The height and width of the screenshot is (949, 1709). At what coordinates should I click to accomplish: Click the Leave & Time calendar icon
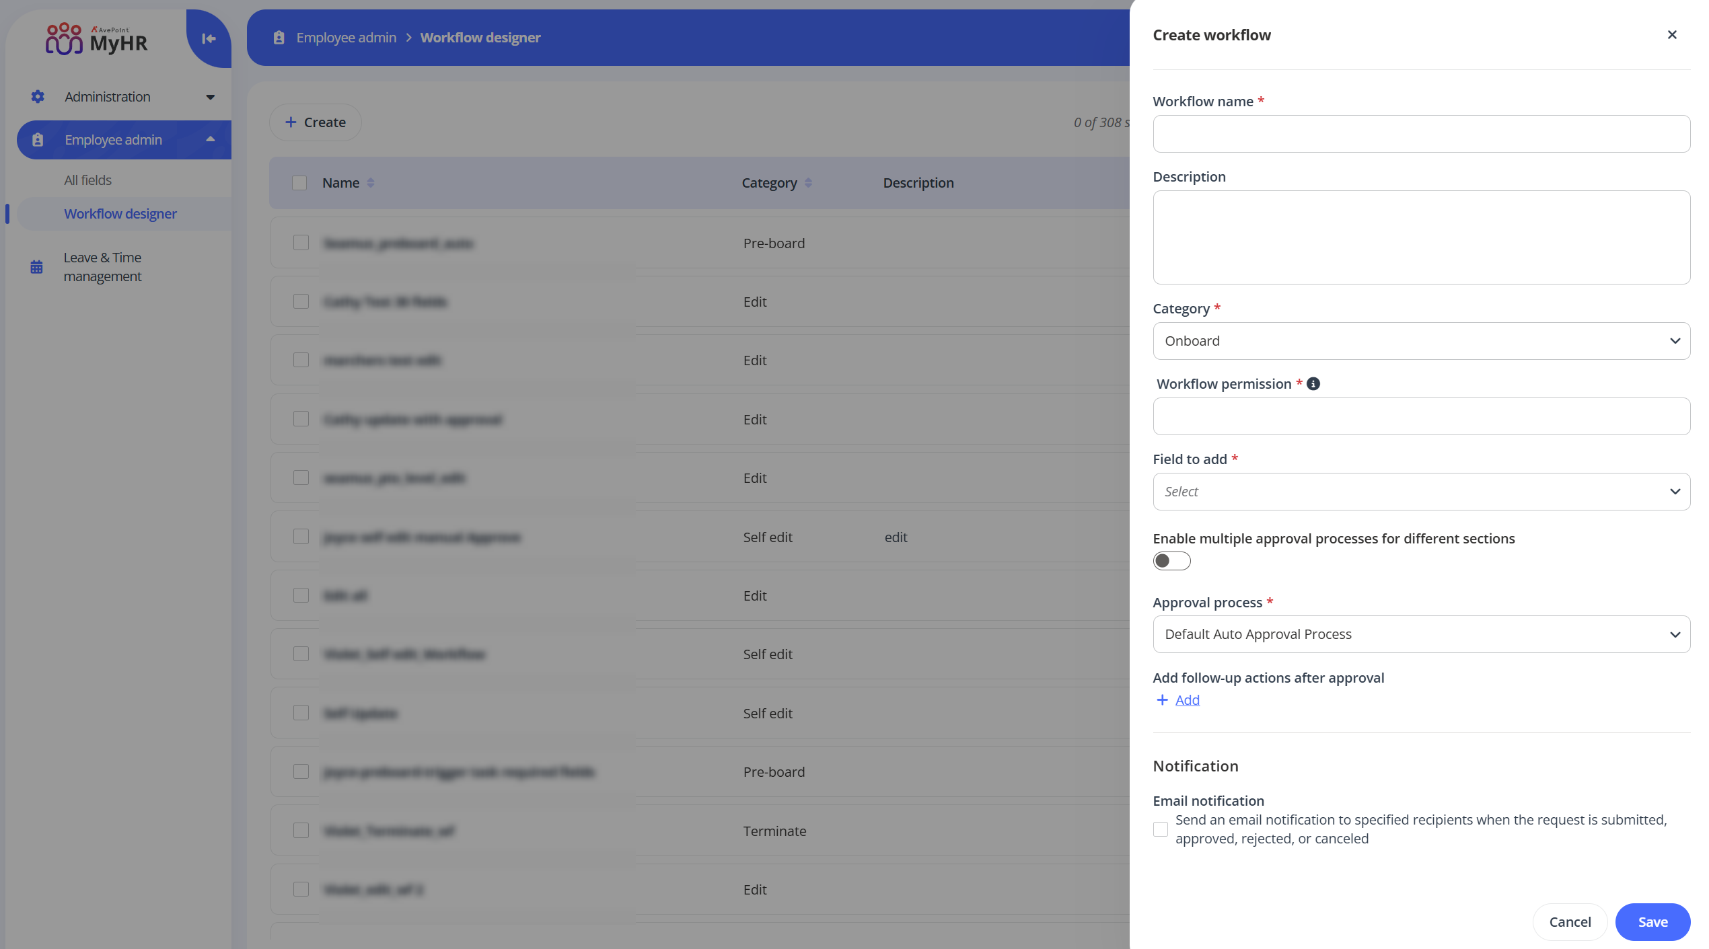[x=36, y=267]
